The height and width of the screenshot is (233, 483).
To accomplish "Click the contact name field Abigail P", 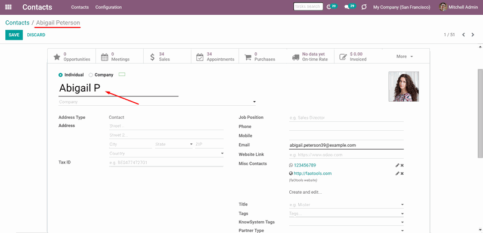I will coord(118,89).
